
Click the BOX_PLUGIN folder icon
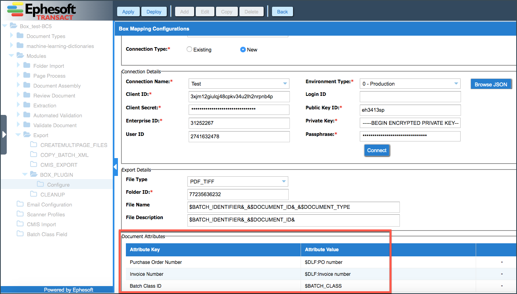34,175
